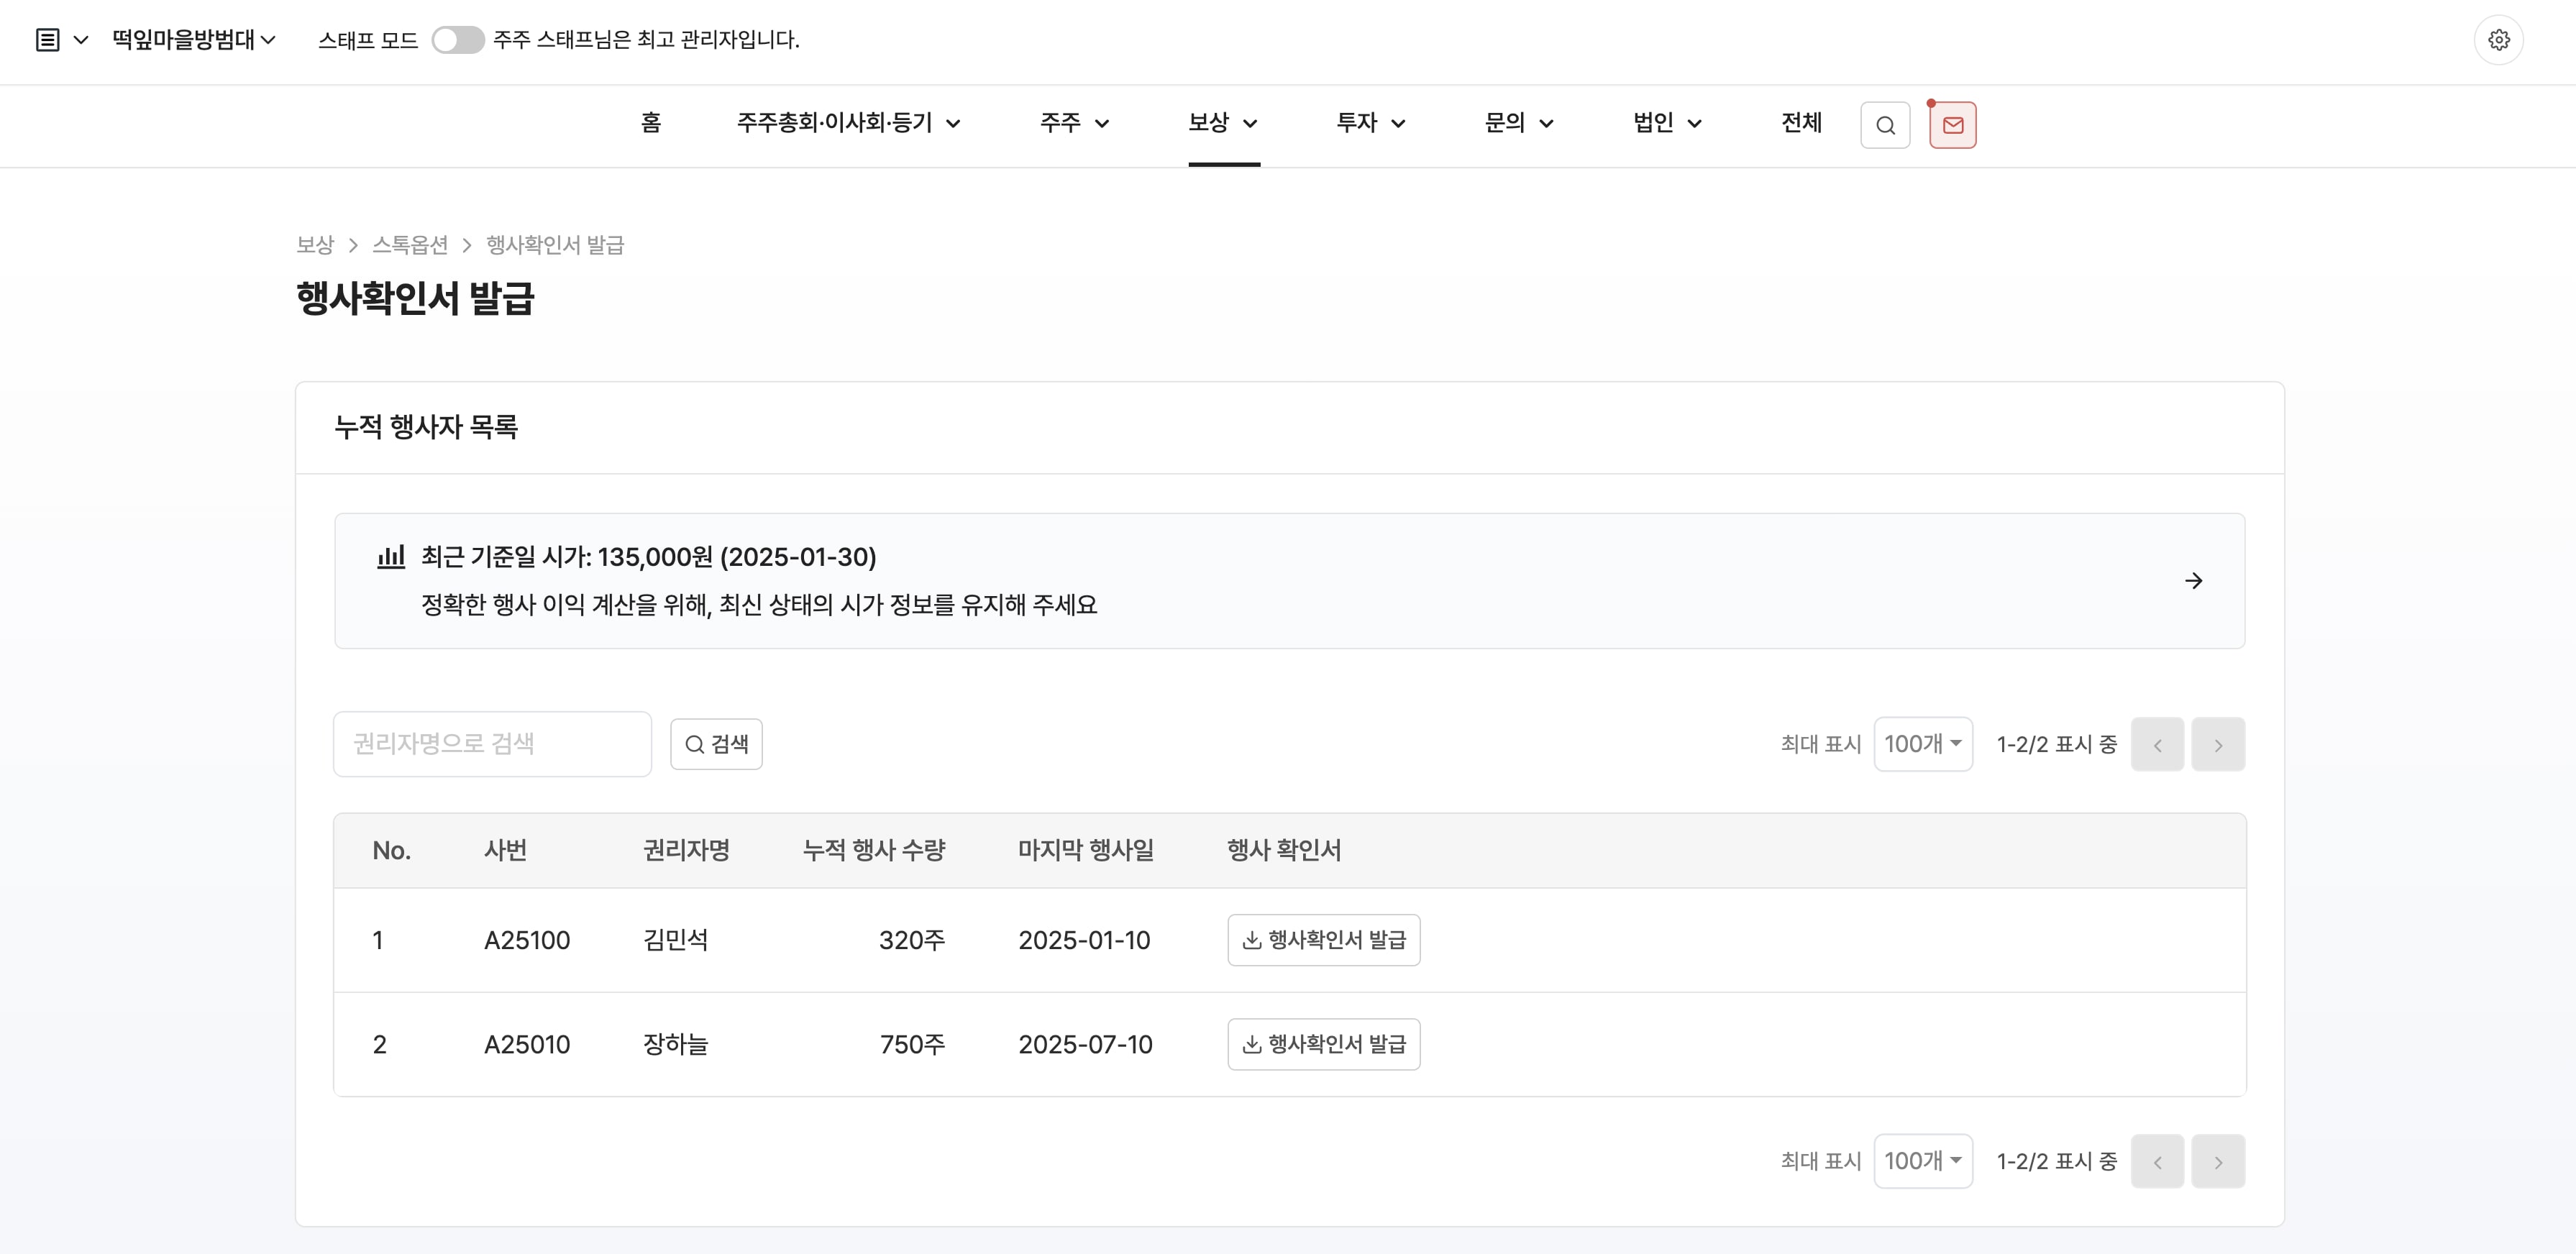Open the top 100개 page-size dropdown

pos(1922,744)
